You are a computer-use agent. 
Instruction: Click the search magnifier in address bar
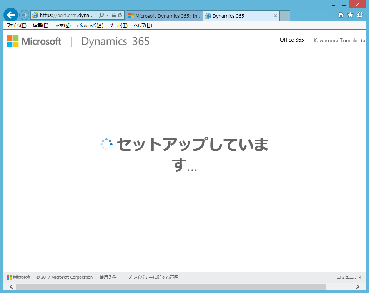tap(101, 15)
